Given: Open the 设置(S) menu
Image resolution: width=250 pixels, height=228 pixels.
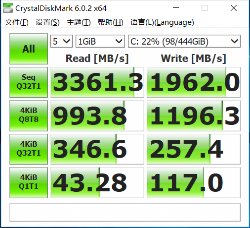Looking at the screenshot, I should point(47,22).
